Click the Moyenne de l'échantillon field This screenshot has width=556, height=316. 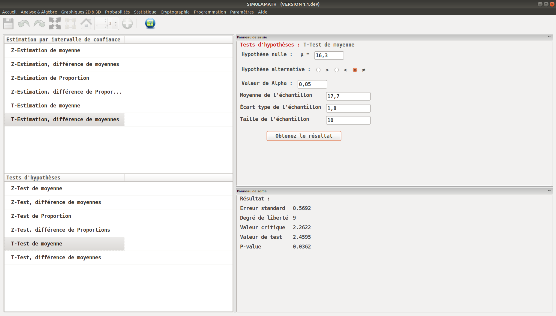pos(348,96)
